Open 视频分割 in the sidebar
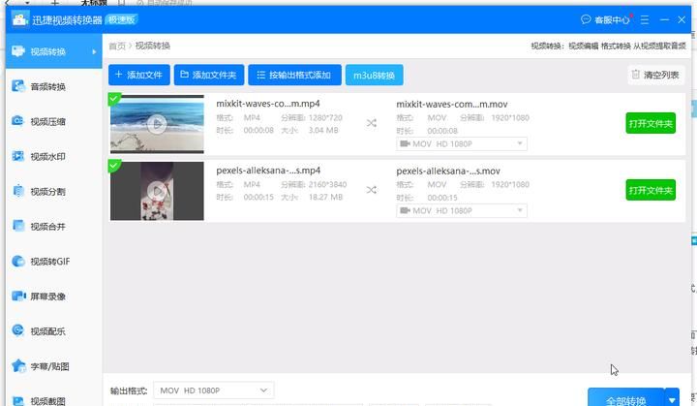The width and height of the screenshot is (697, 406). coord(53,192)
